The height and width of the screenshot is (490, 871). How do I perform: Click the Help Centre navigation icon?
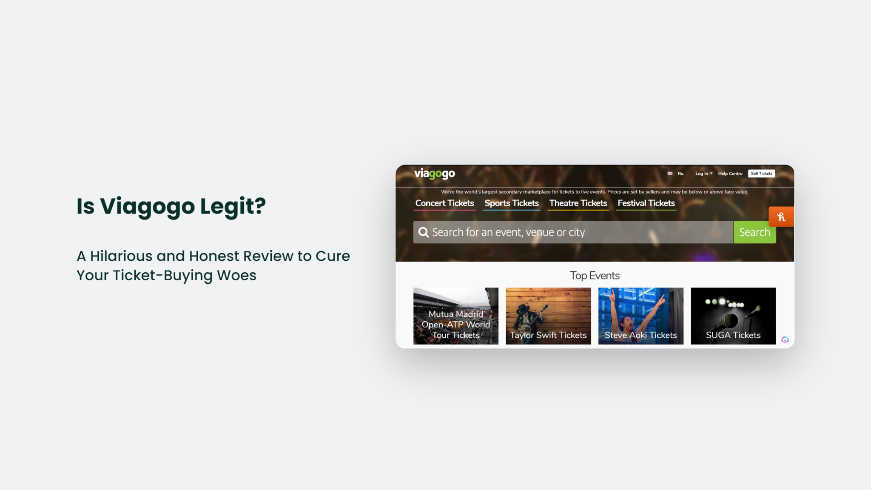[730, 174]
